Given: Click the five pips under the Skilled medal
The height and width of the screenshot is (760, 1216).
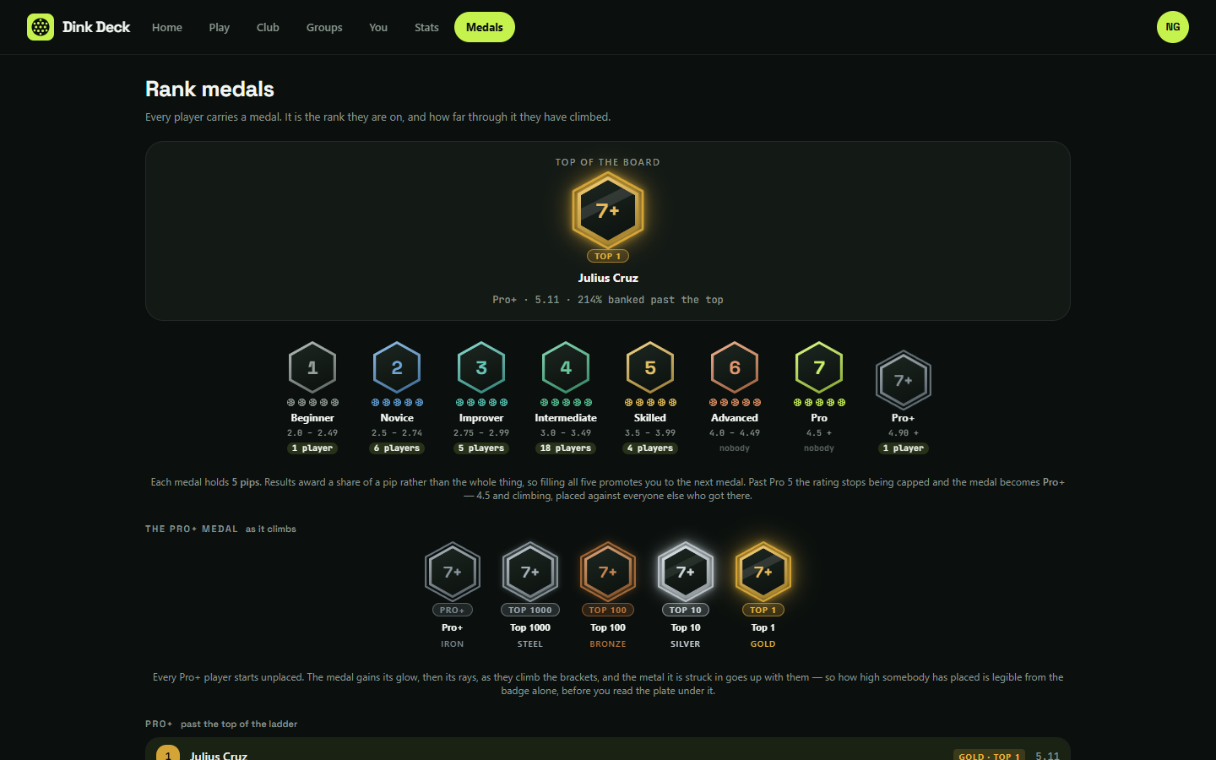Looking at the screenshot, I should (x=650, y=403).
